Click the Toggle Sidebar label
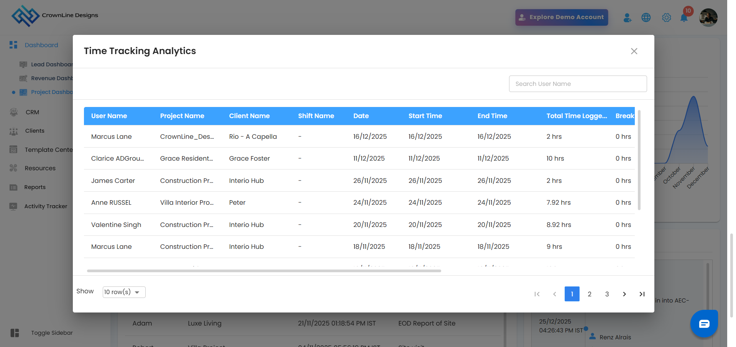 52,333
